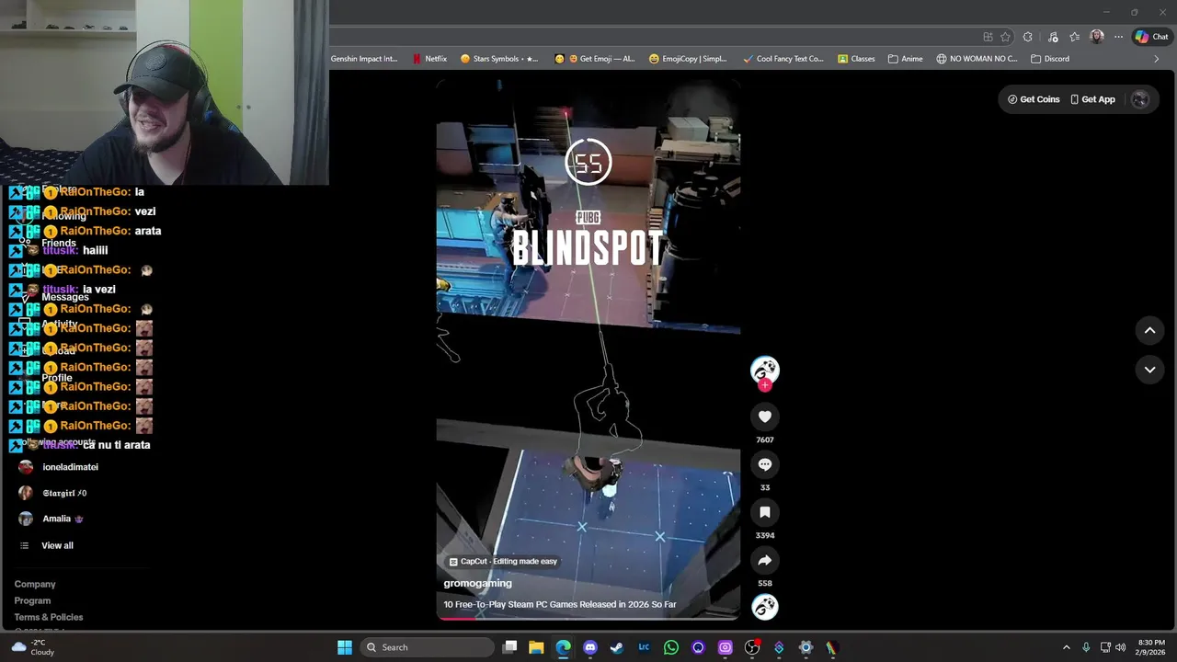Open Steam from the taskbar
The image size is (1177, 662).
click(x=617, y=647)
